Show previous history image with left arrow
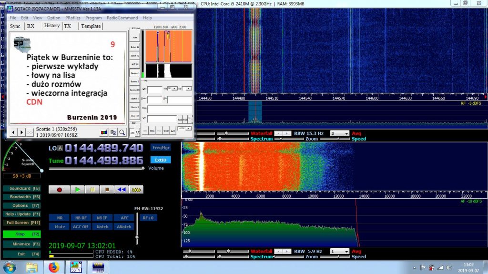This screenshot has height=274, width=488. coord(13,132)
